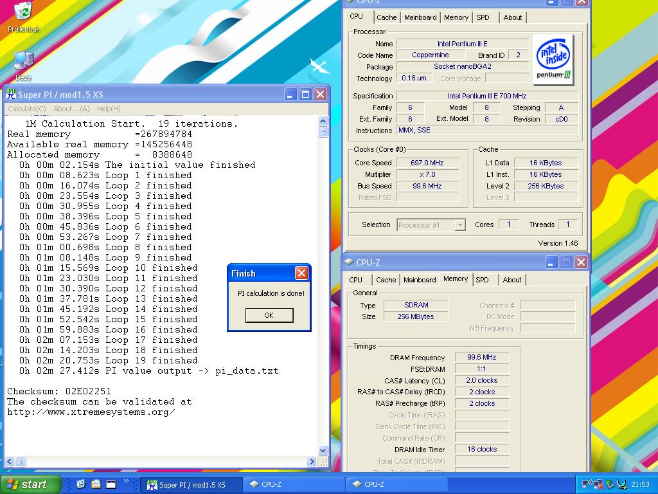This screenshot has height=494, width=658.
Task: Click the Checksum: 02E02251 line
Action: click(59, 392)
